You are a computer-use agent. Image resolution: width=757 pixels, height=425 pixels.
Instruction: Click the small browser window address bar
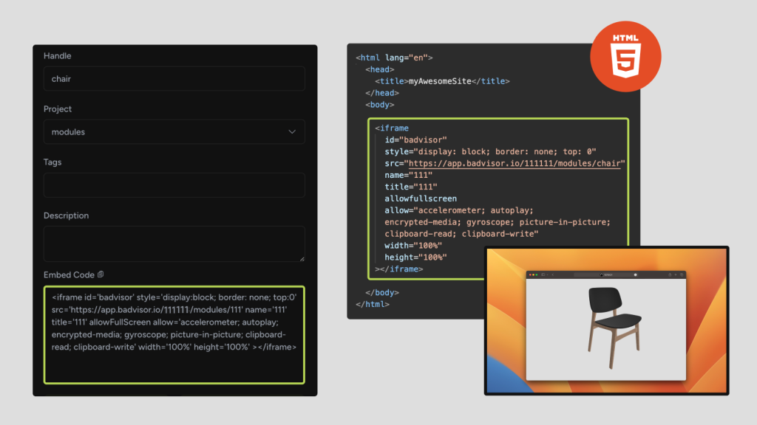click(x=606, y=274)
